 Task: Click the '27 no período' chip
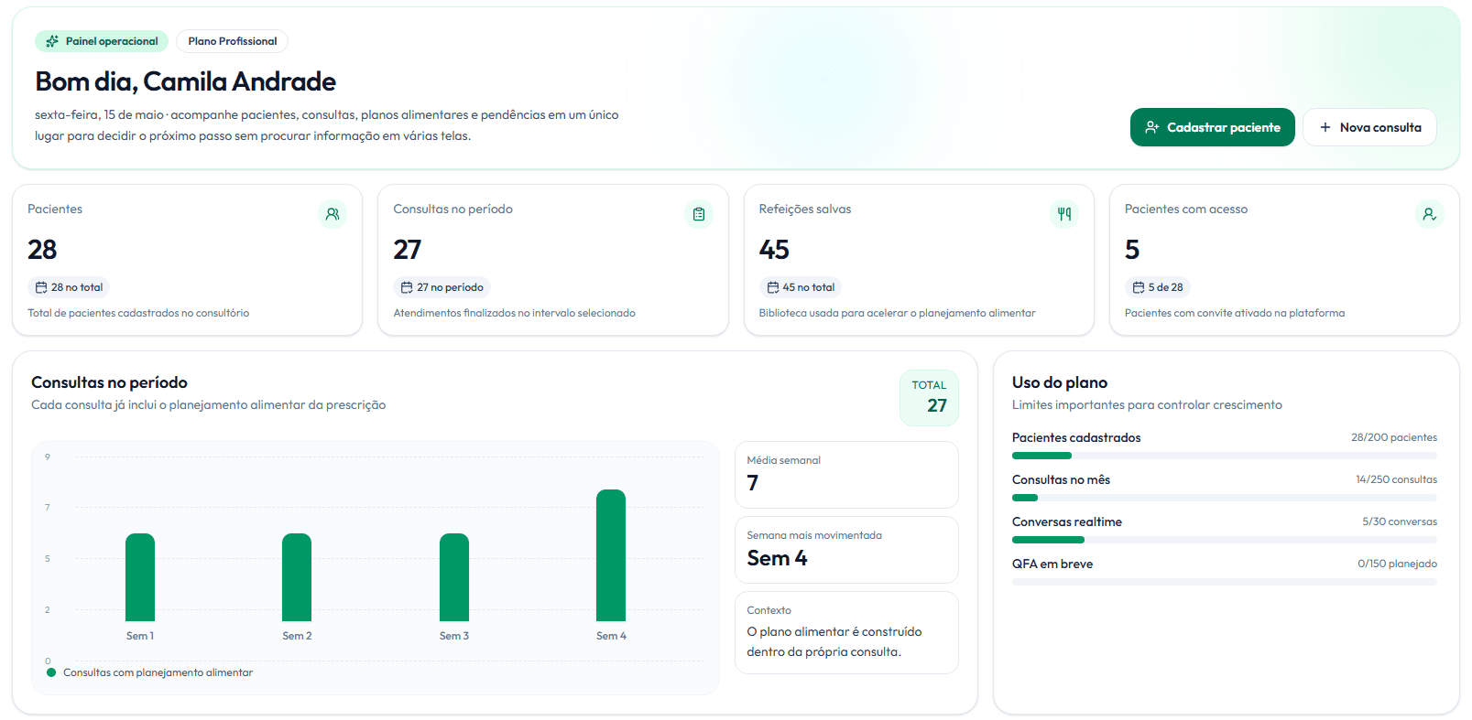(442, 287)
